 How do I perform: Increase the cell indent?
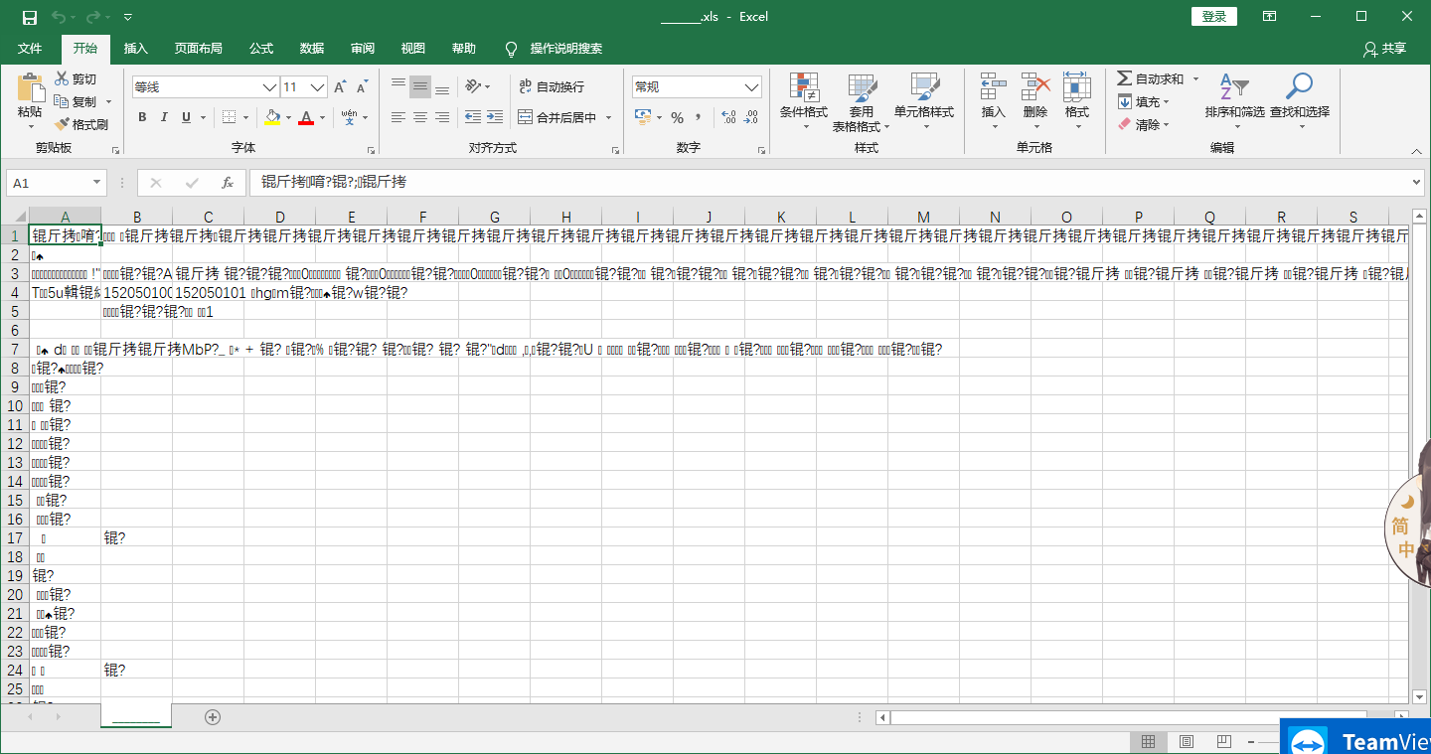tap(494, 117)
